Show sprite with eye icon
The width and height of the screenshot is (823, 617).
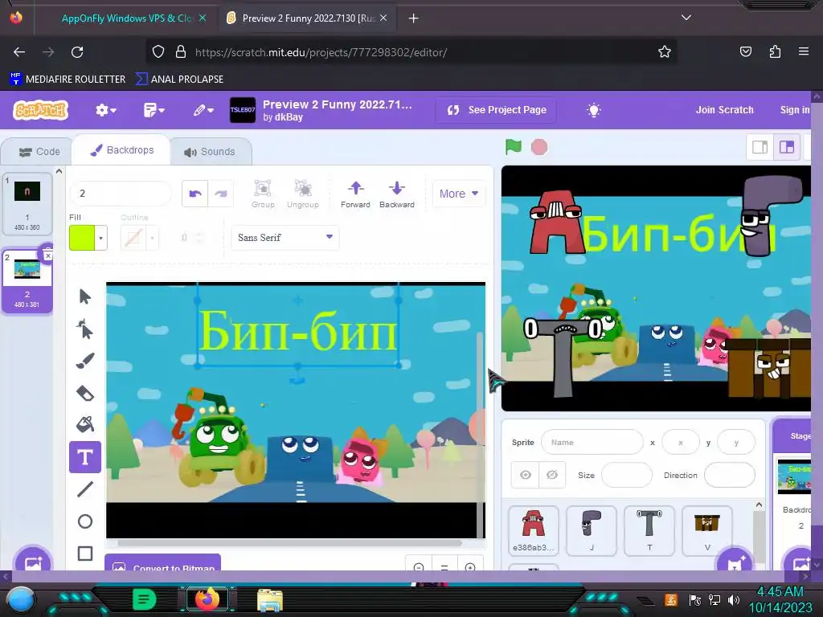tap(526, 475)
